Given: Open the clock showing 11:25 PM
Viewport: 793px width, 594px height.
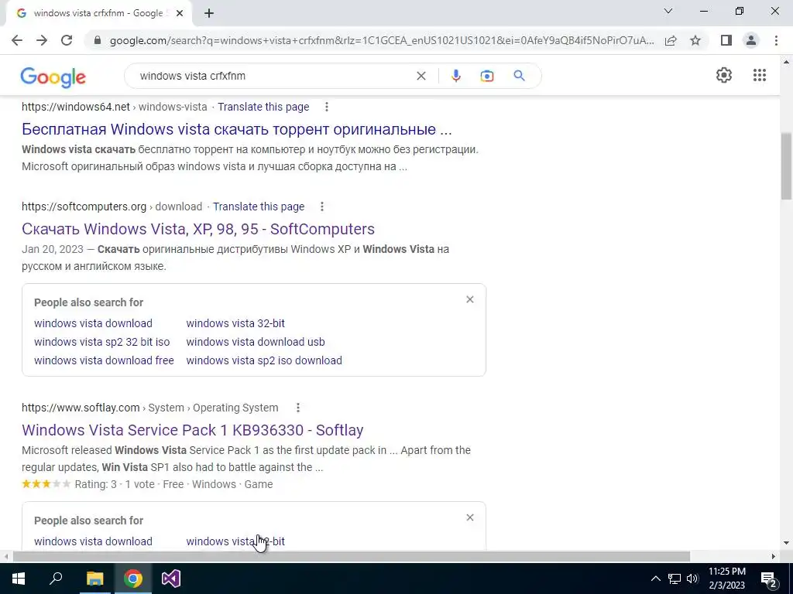Looking at the screenshot, I should coord(727,579).
